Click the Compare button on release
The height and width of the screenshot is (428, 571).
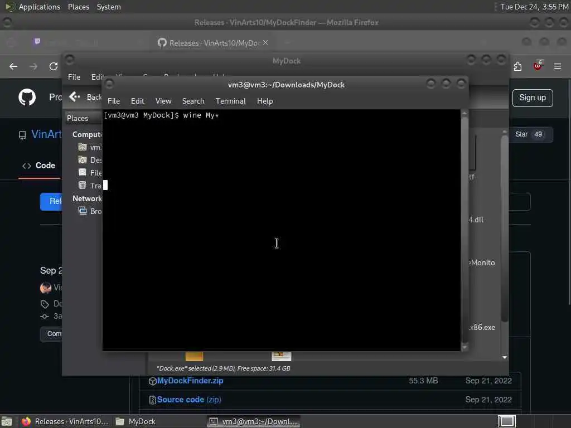(51, 334)
